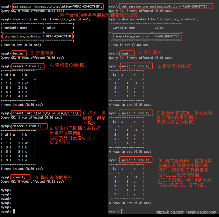Click 'Query OK, 1 row affected' line
219x217 pixels.
click(x=32, y=118)
